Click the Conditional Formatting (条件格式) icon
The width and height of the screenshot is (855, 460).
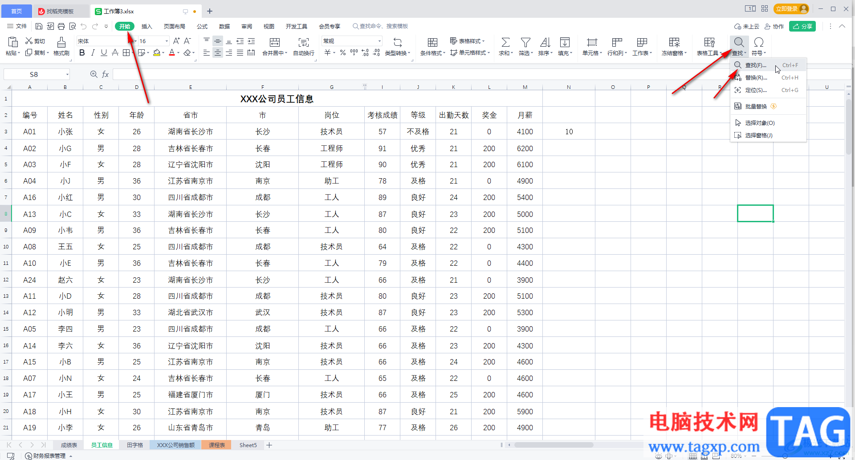click(432, 43)
